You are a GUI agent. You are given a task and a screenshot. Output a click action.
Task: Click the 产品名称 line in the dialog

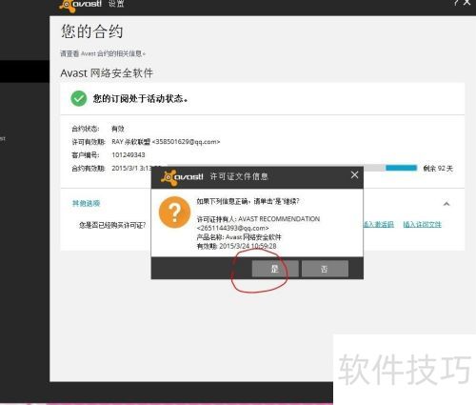point(239,237)
